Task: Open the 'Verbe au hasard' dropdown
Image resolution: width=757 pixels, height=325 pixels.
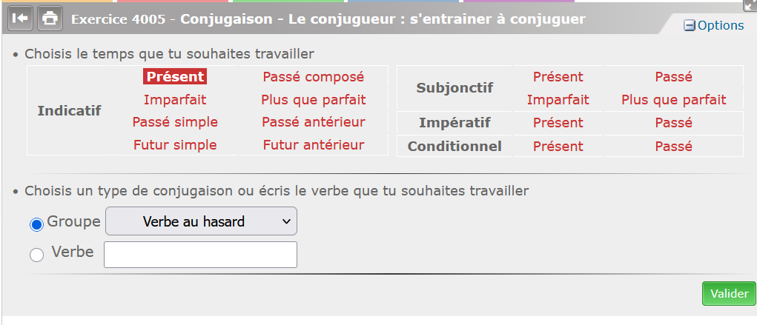Action: click(202, 221)
